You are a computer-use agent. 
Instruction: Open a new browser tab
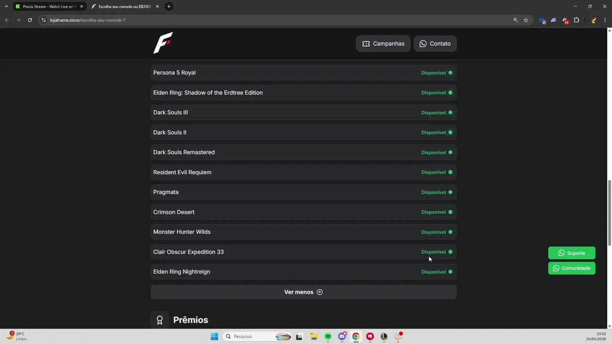169,7
